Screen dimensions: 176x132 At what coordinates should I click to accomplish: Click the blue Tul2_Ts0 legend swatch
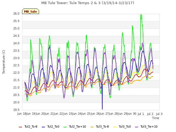(43, 127)
